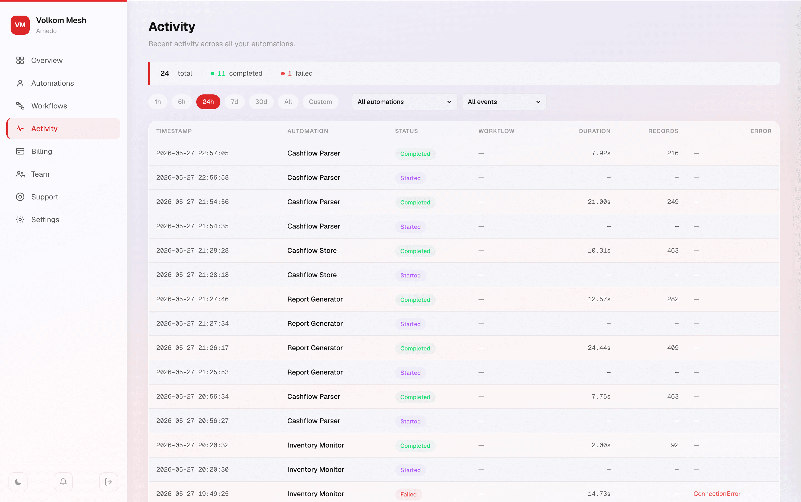Click the Activity pulse icon
The height and width of the screenshot is (502, 801).
tap(20, 129)
